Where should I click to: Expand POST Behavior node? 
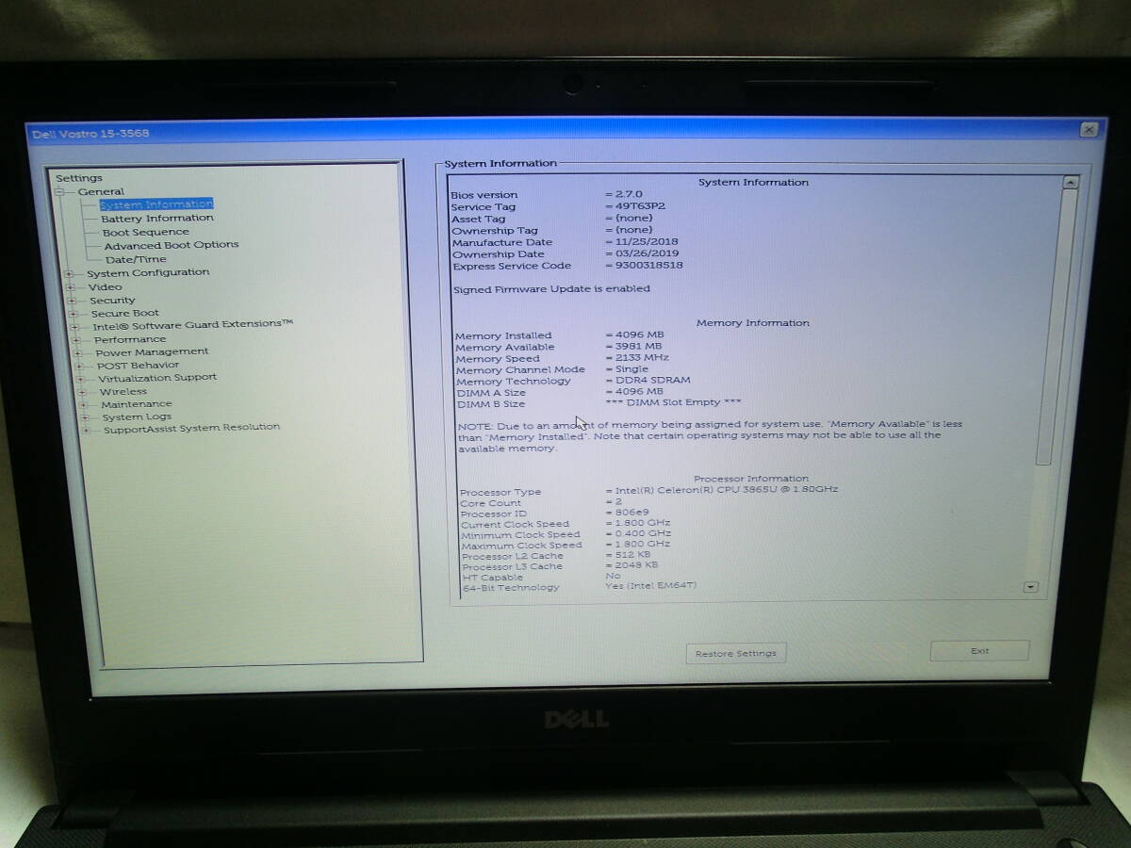tap(80, 366)
